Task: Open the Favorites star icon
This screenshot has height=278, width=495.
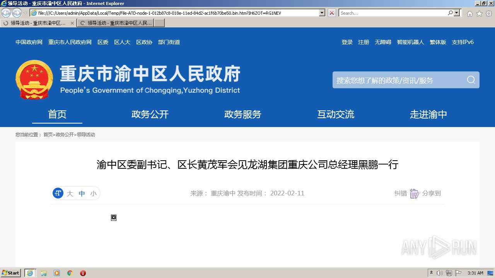Action: tap(479, 14)
